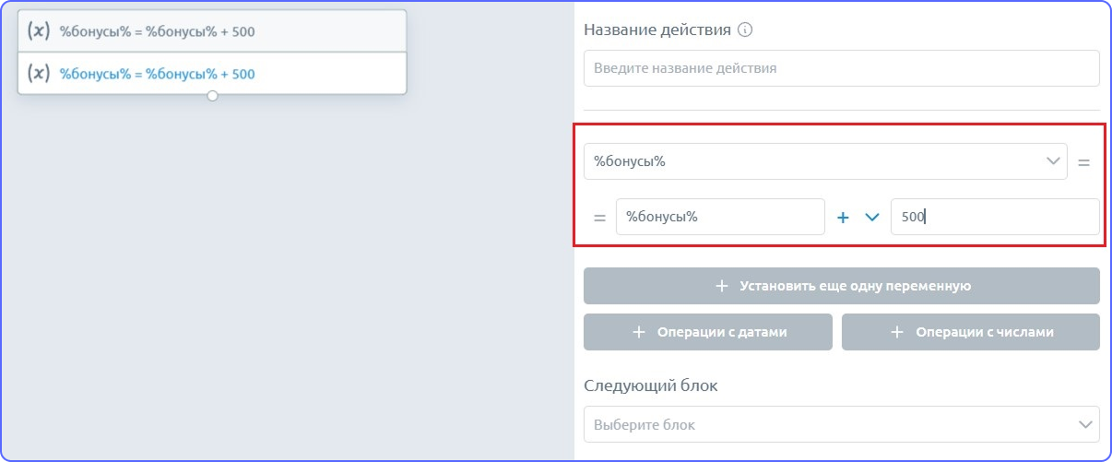Select the gray %бонусы% = %бонусы% + 500 row
Screen dimensions: 1112x462
click(212, 31)
